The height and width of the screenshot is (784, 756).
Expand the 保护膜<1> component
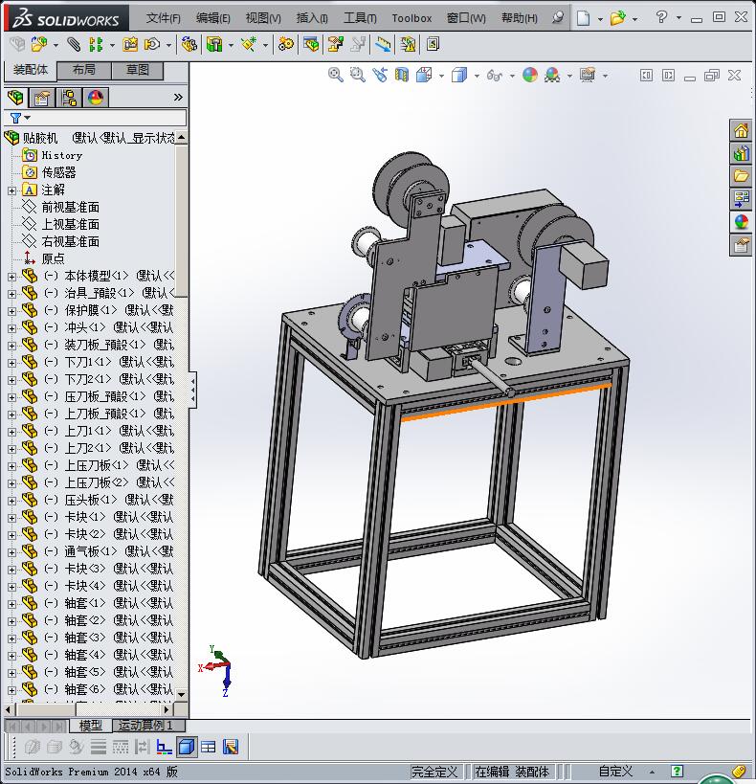12,311
